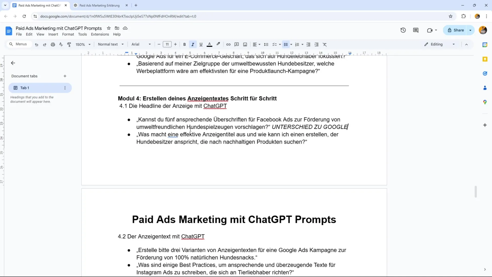Open the Insert menu
The height and width of the screenshot is (277, 492).
pyautogui.click(x=53, y=34)
